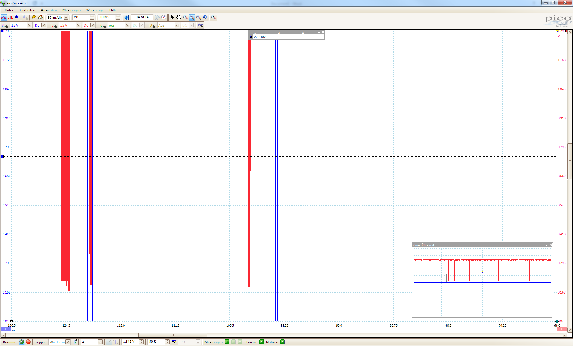Increase 10 MS sample count stepper
This screenshot has width=573, height=346.
point(118,16)
